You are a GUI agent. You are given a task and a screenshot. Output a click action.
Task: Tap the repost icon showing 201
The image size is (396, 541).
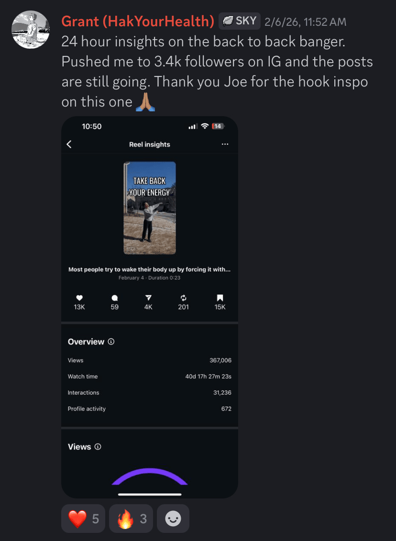click(x=183, y=298)
